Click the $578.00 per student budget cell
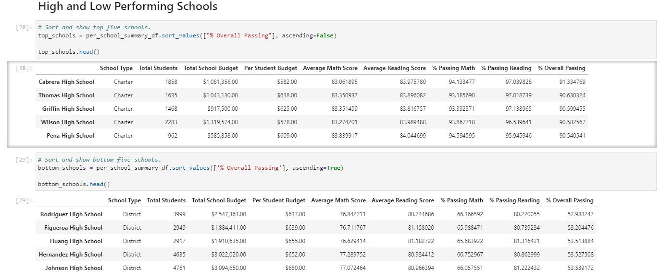Screen dimensions: 661x280 287,122
